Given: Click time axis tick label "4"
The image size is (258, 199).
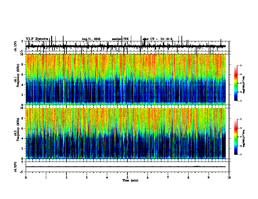Looking at the screenshot, I should click(x=107, y=178).
